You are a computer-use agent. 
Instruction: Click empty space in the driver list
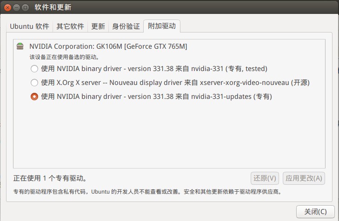click(169, 134)
